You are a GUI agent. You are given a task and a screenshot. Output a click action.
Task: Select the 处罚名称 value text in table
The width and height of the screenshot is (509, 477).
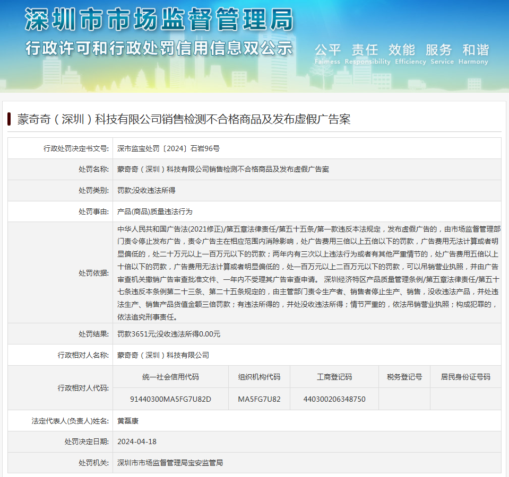click(x=223, y=169)
